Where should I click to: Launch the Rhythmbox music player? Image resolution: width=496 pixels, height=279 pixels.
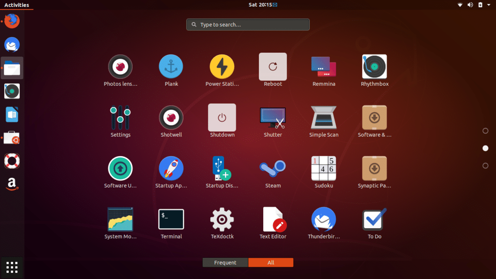click(x=374, y=66)
